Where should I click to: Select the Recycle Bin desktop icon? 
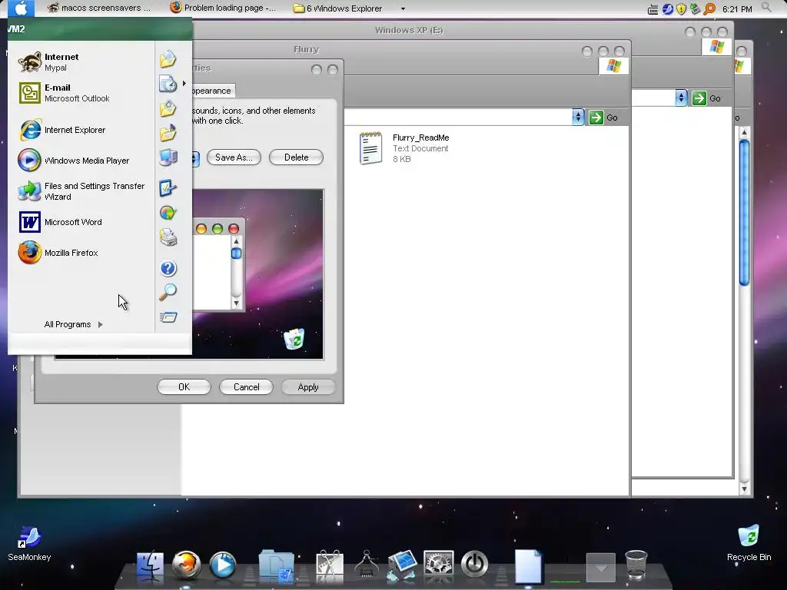click(749, 543)
